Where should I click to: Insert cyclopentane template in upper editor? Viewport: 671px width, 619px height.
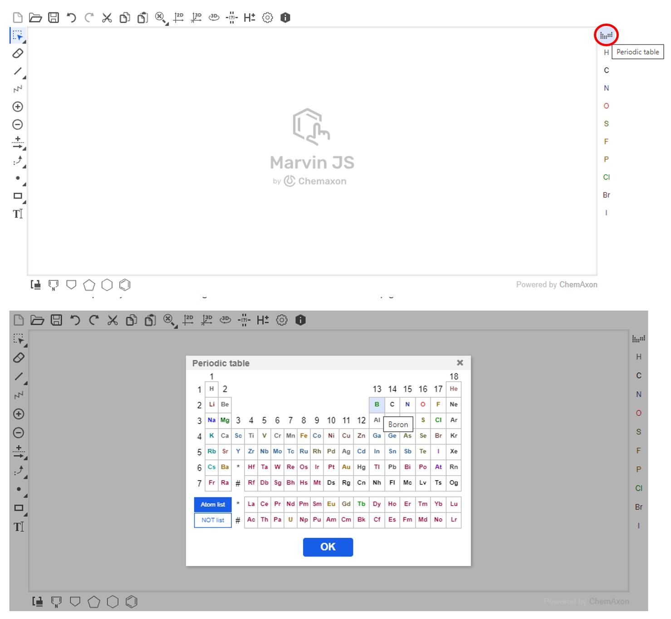tap(89, 285)
